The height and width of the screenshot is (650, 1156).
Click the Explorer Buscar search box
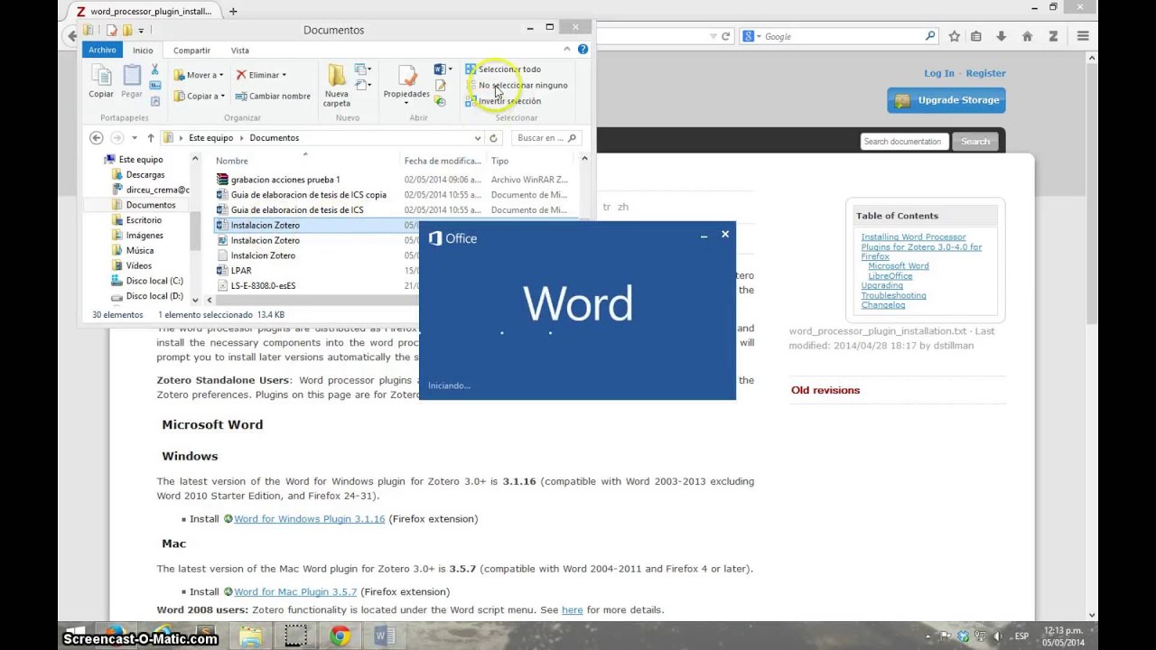click(x=546, y=138)
